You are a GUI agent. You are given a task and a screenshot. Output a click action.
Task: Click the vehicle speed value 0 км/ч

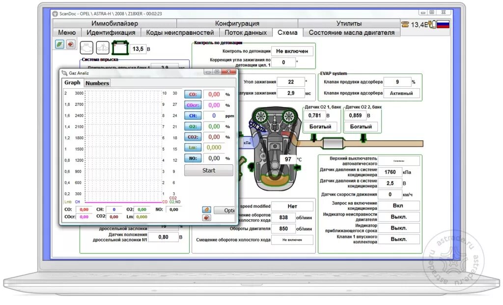pyautogui.click(x=390, y=194)
